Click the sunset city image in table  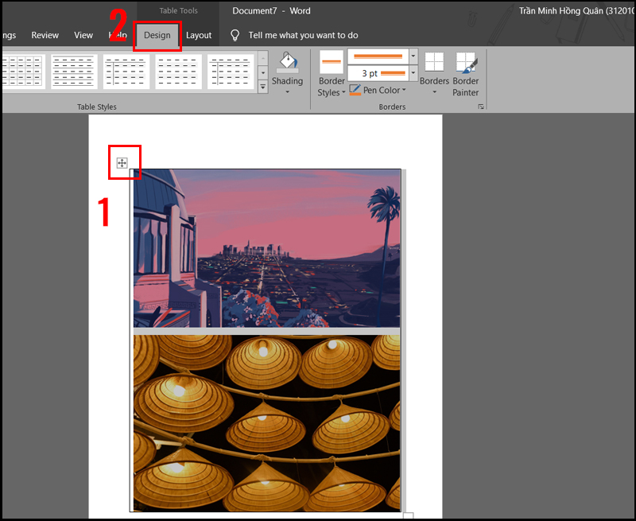[x=266, y=248]
